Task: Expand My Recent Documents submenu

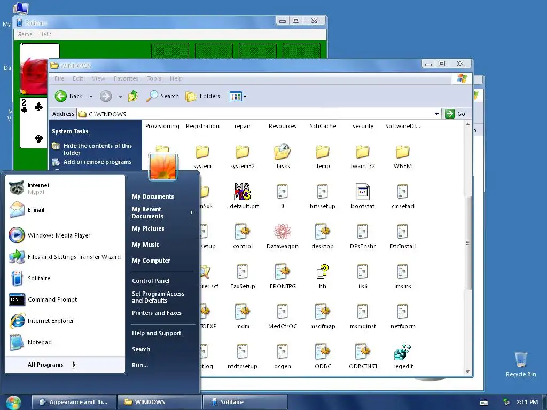Action: coord(162,212)
